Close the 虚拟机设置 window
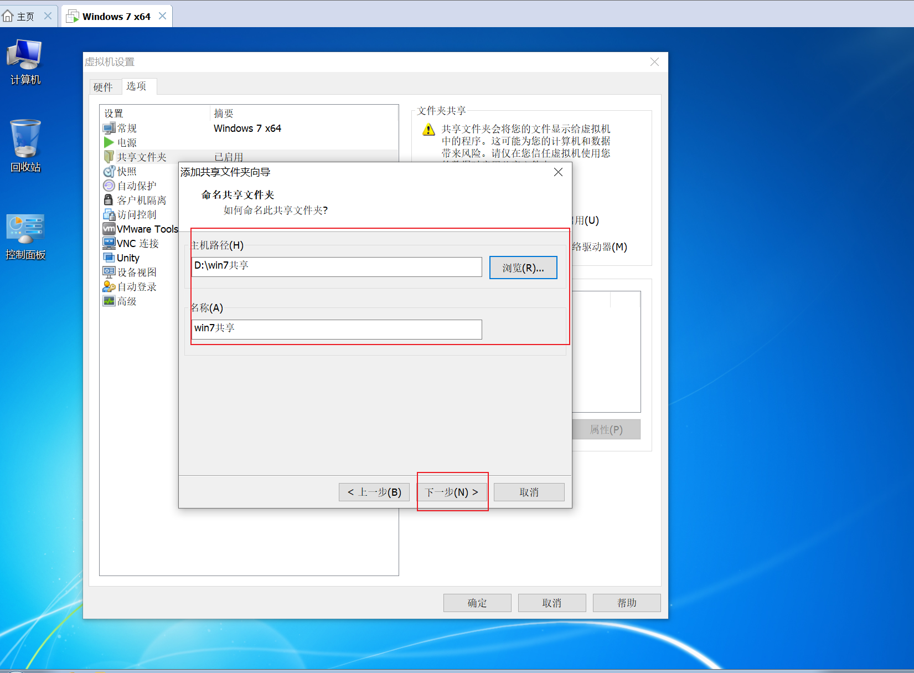The image size is (914, 673). coord(654,61)
